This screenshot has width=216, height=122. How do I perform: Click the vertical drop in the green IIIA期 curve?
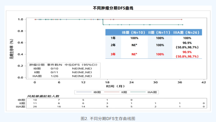pos(103,22)
